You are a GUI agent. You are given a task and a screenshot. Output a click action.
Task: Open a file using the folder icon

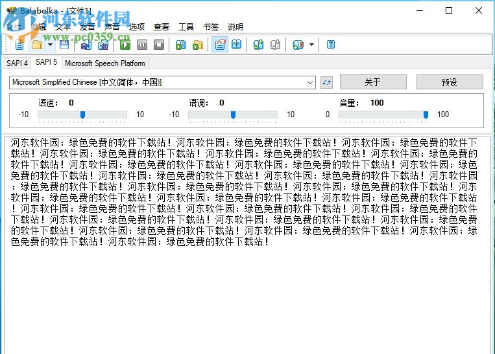point(37,45)
